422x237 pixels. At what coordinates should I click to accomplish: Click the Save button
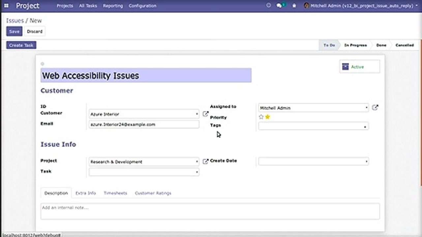point(14,32)
